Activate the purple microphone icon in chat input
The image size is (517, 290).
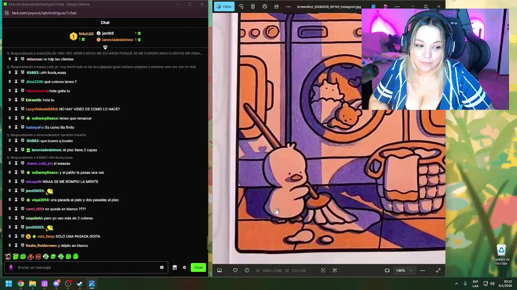click(11, 267)
